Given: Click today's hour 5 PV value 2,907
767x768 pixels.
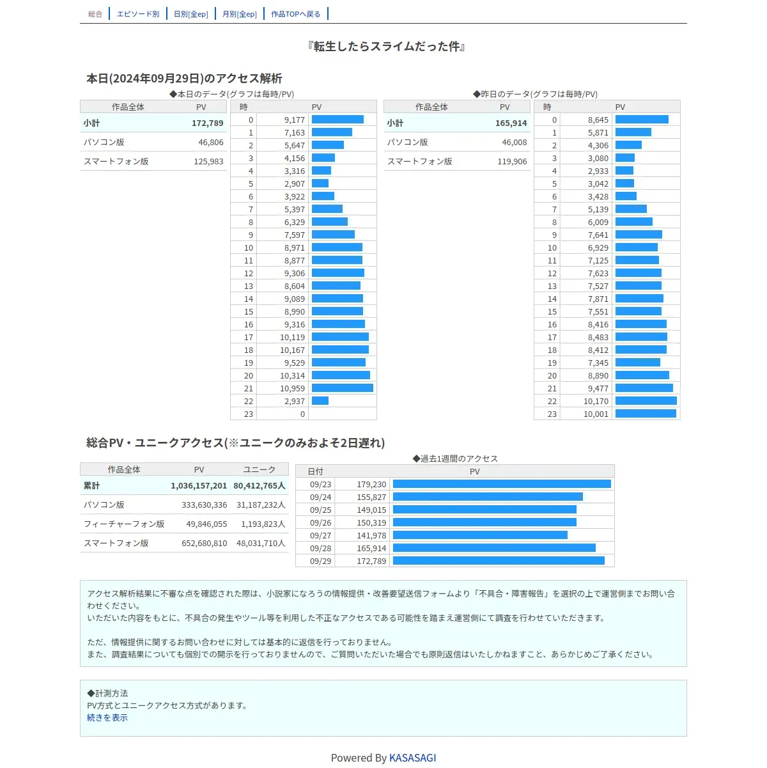Looking at the screenshot, I should coord(295,184).
